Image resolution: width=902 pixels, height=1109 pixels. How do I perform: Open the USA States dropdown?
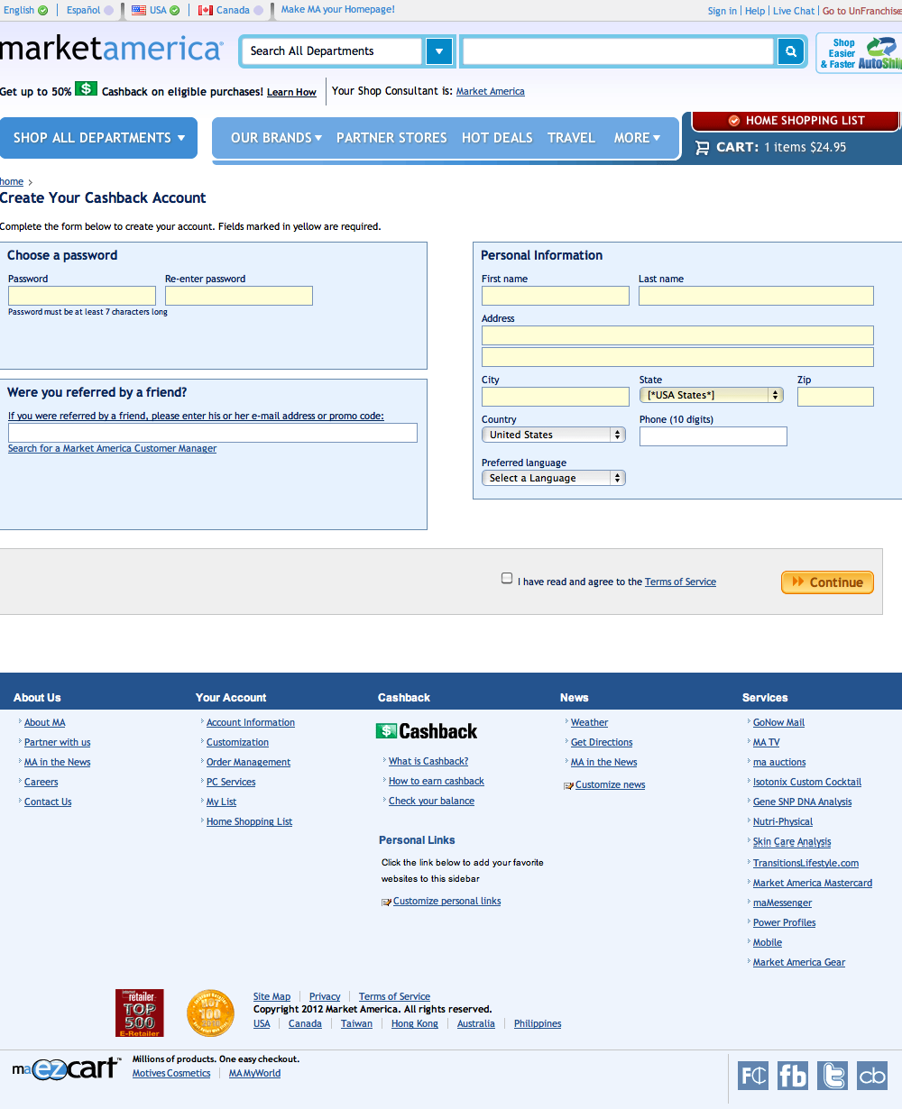pyautogui.click(x=711, y=395)
